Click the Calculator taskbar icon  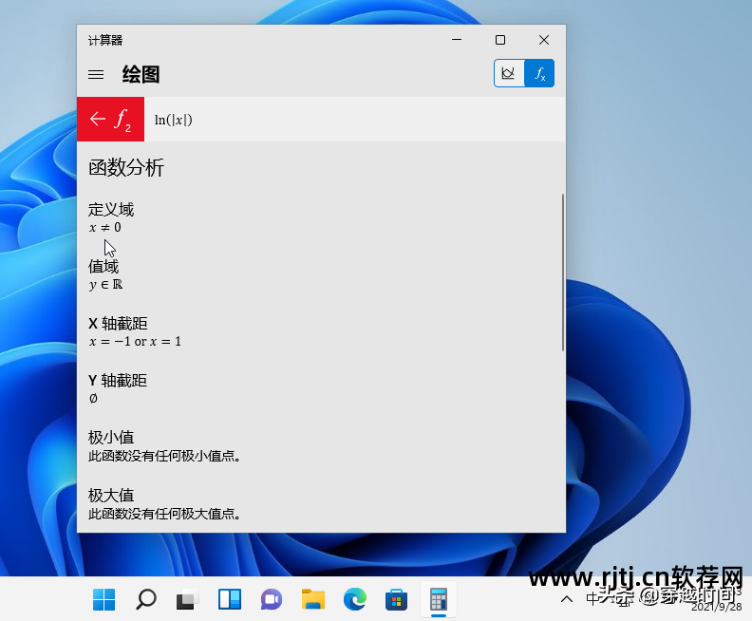click(439, 599)
